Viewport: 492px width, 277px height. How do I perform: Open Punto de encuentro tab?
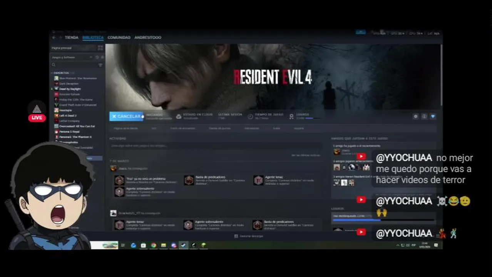point(182,128)
